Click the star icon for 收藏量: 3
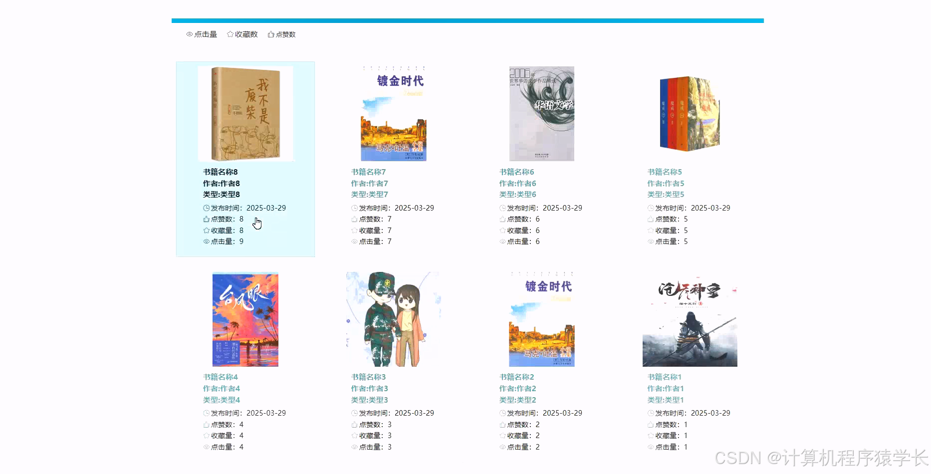The image size is (931, 474). coord(354,436)
